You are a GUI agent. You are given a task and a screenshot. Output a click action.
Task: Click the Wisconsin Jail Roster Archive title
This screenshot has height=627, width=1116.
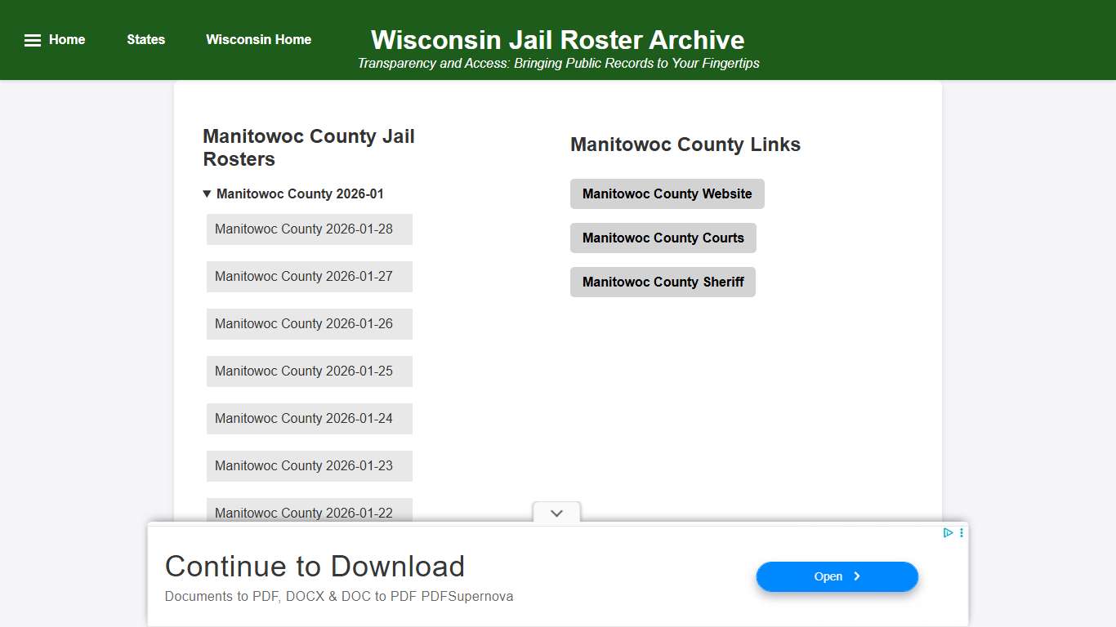pos(558,39)
